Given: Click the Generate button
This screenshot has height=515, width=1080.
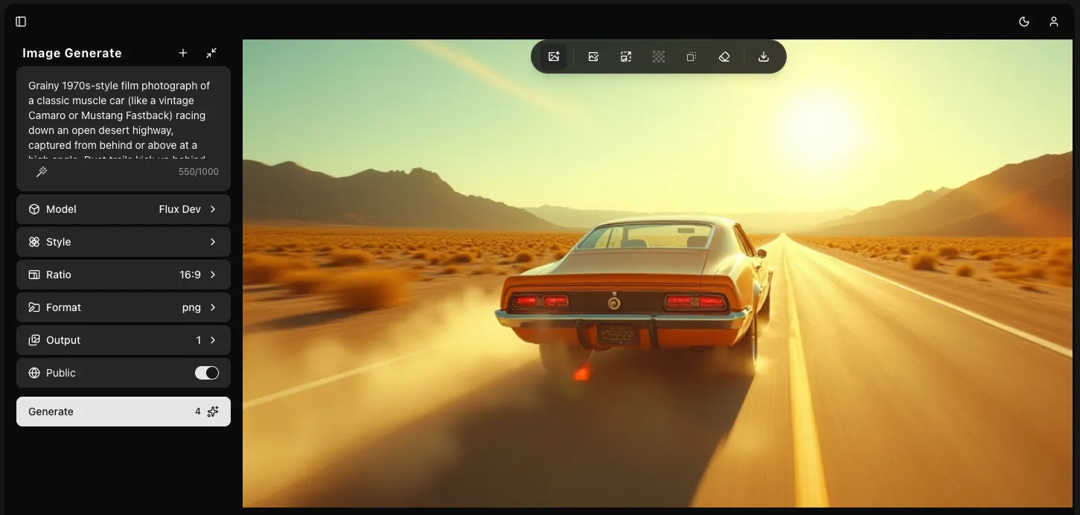Looking at the screenshot, I should click(124, 412).
